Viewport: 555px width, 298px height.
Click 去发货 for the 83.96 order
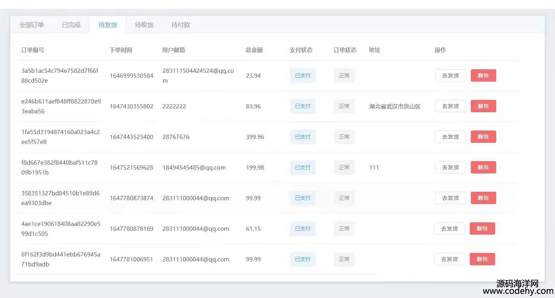point(450,106)
